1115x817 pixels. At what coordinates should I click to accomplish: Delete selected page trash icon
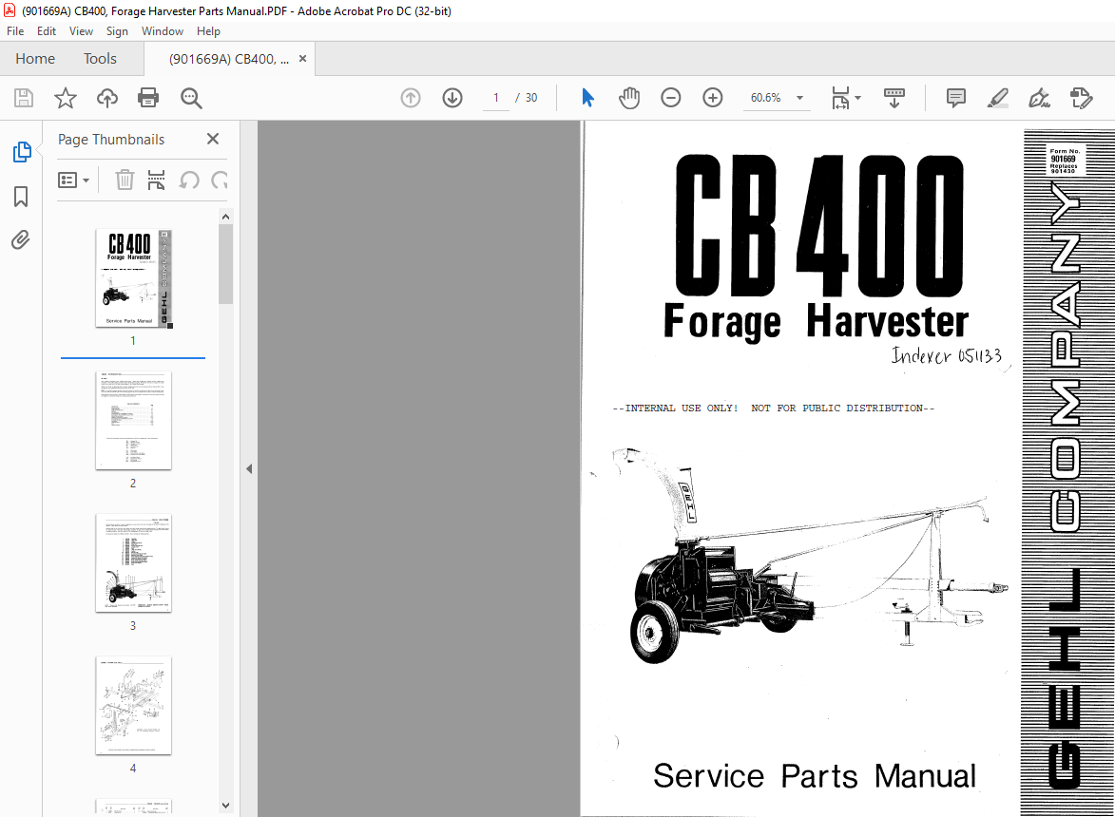(125, 180)
